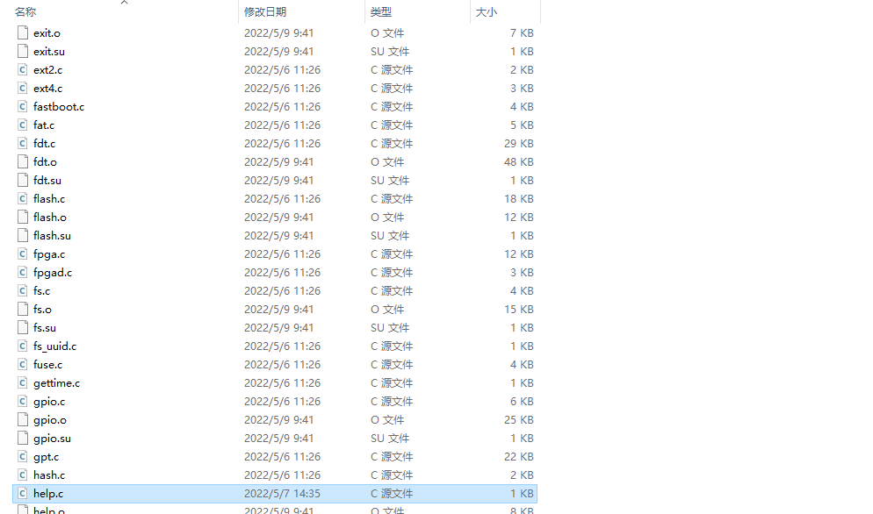Select the file name ext4.c
873x514 pixels.
tap(48, 88)
